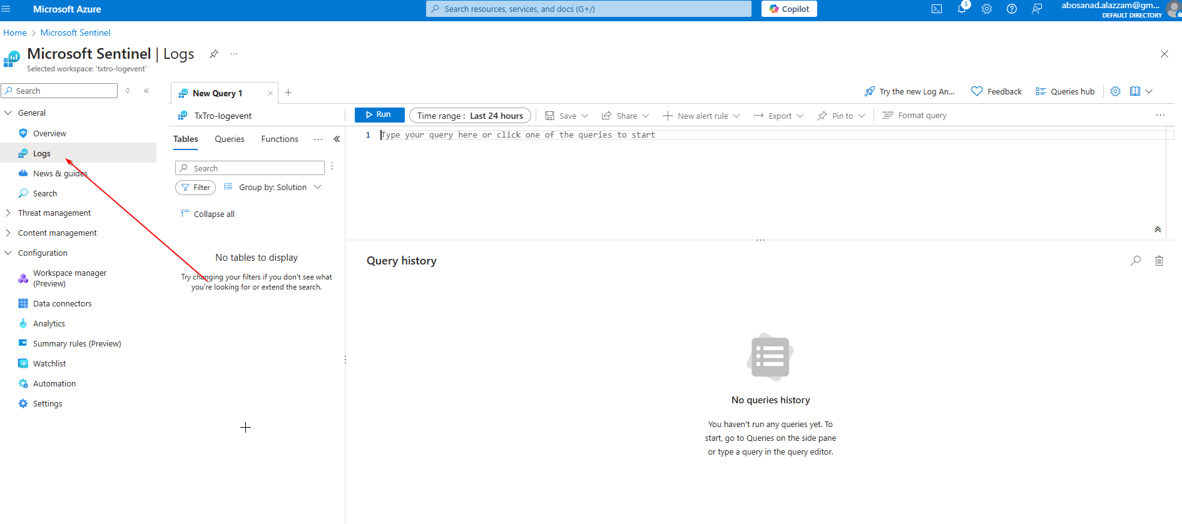Viewport: 1182px width, 524px height.
Task: Expand the Threat management section
Action: pos(8,213)
